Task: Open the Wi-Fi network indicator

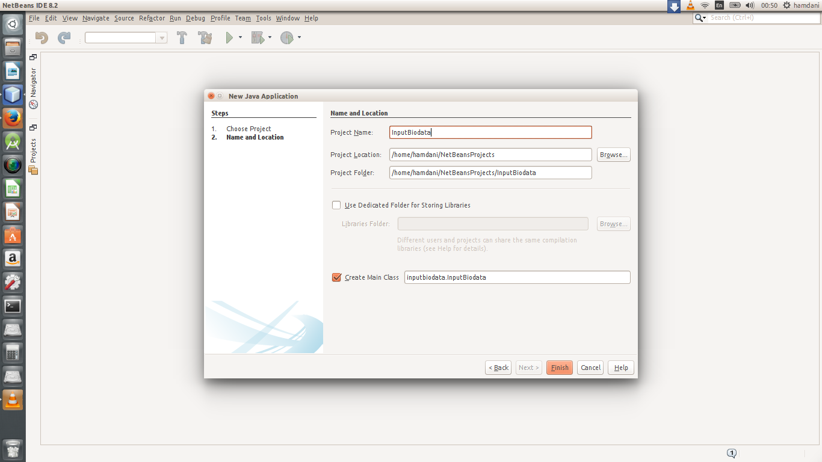Action: click(x=705, y=5)
